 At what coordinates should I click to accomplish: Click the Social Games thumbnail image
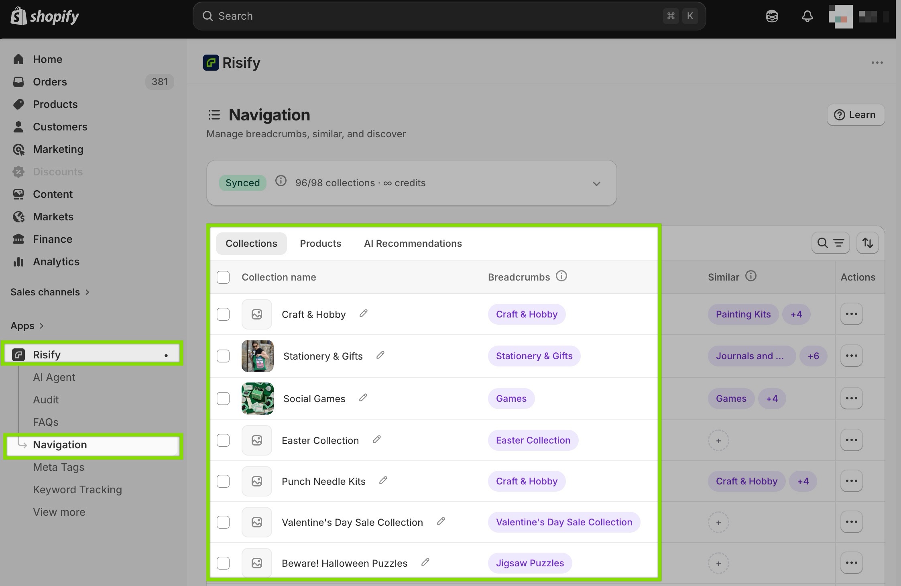tap(258, 399)
